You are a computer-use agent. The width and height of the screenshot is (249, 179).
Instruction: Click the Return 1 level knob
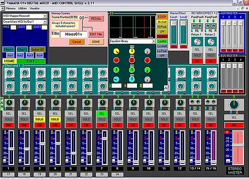pos(197,42)
